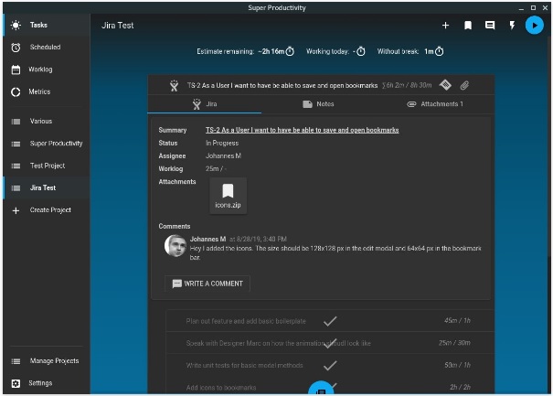Screen dimensions: 553x396
Task: Click the WRITE A COMMENT button
Action: (207, 284)
